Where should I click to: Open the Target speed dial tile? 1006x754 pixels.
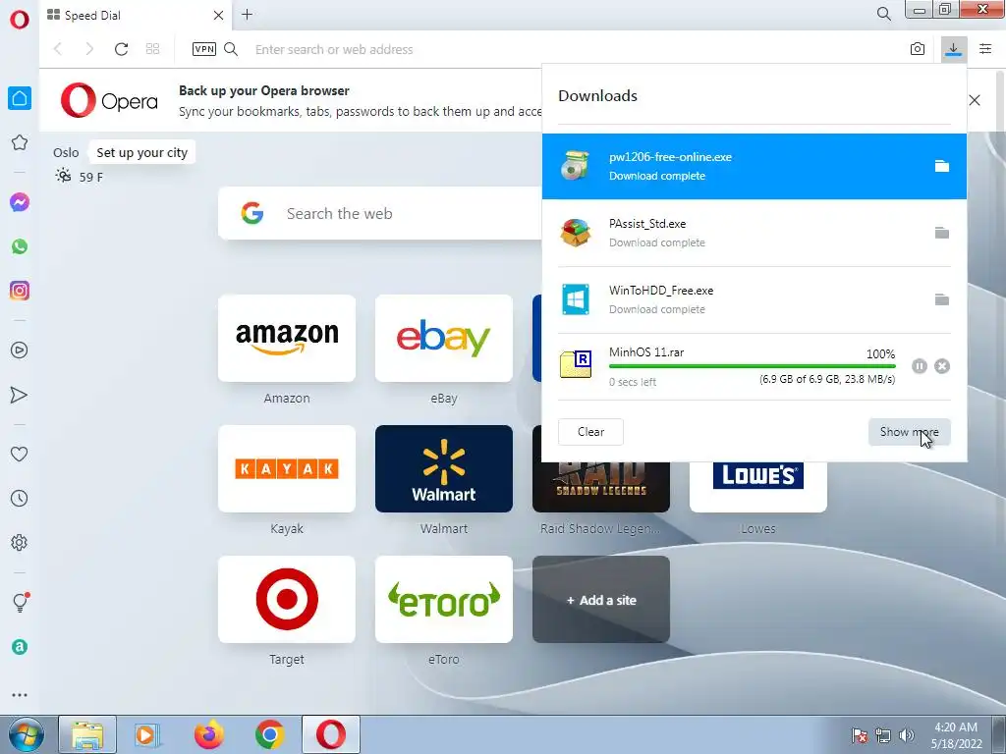(x=287, y=600)
